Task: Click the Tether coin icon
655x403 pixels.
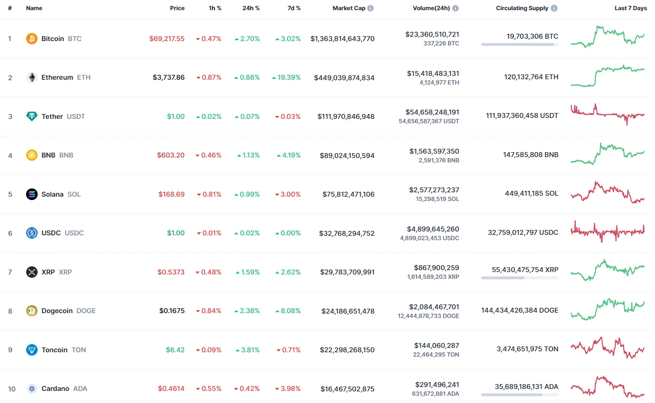Action: coord(31,116)
